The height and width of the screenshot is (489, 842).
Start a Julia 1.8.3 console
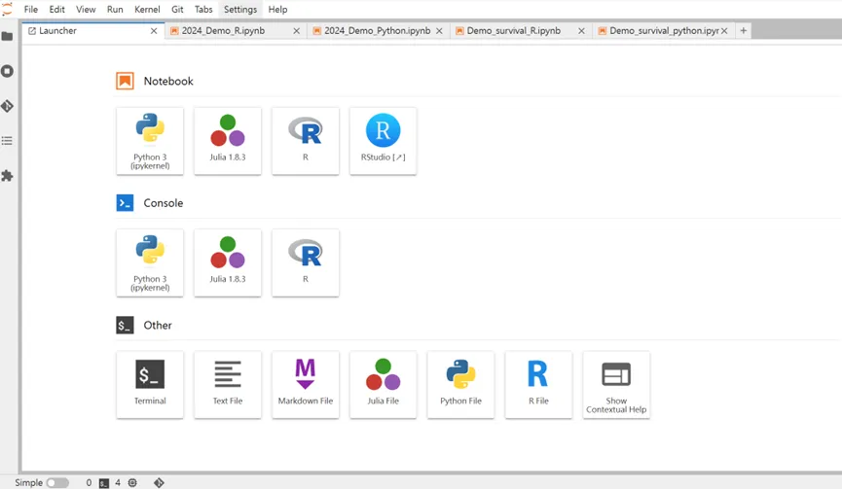coord(228,262)
